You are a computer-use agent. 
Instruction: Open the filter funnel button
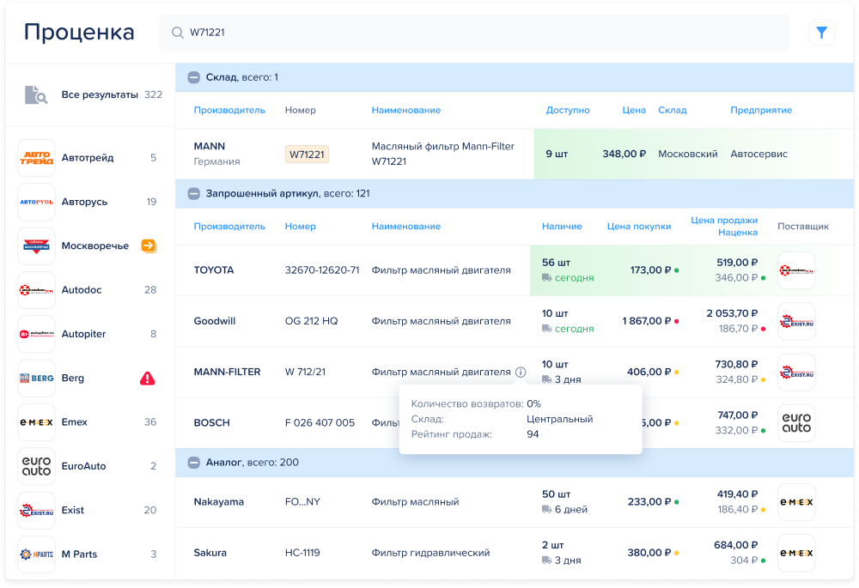coord(821,33)
